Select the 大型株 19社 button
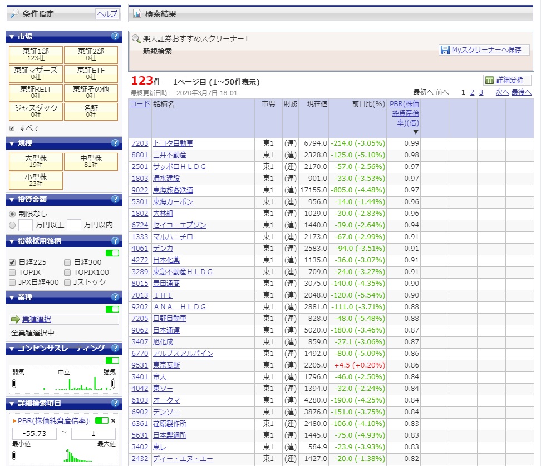This screenshot has height=466, width=541. click(36, 162)
